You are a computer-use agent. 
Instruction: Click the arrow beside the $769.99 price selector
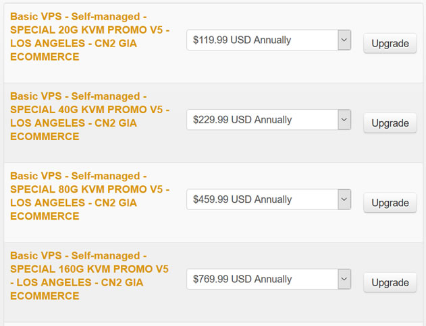(x=344, y=279)
